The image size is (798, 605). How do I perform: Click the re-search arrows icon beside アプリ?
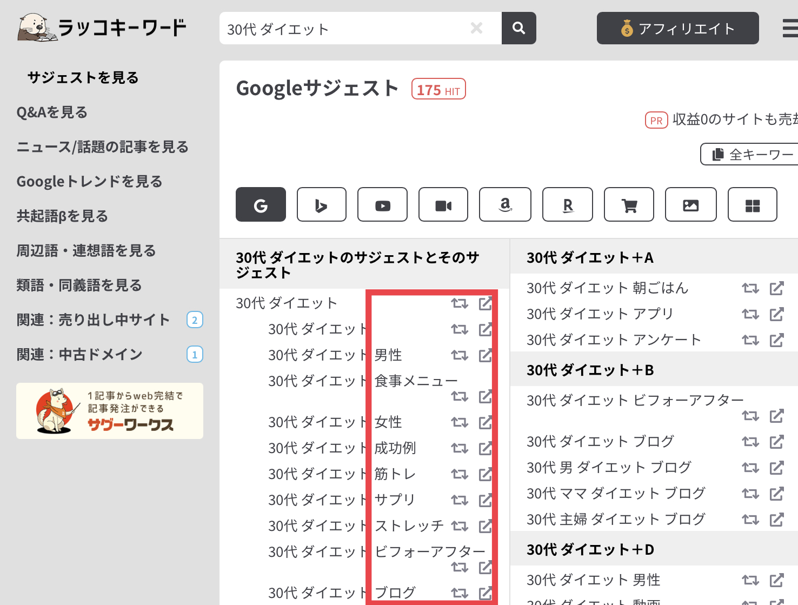coord(750,314)
